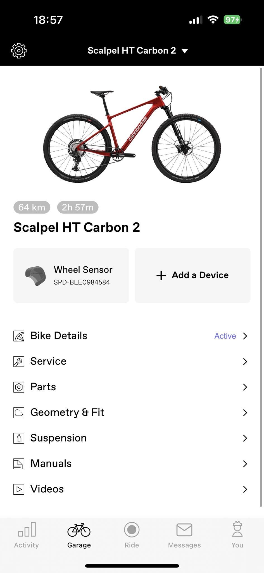
Task: Tap the Suspension shock icon
Action: point(19,438)
